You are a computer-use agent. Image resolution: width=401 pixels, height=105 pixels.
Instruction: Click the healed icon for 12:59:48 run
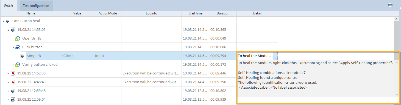click(x=13, y=91)
